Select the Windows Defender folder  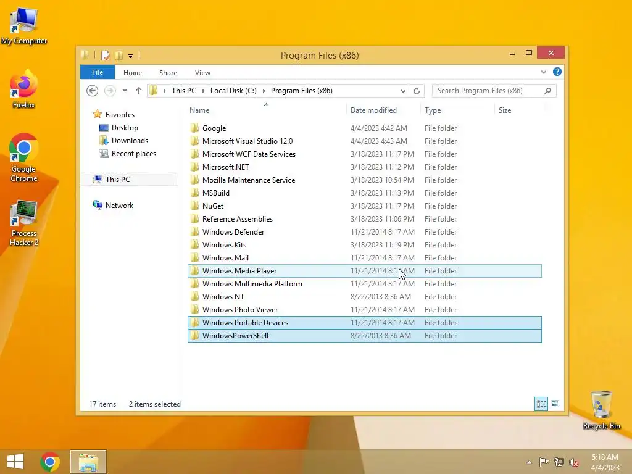(x=364, y=232)
